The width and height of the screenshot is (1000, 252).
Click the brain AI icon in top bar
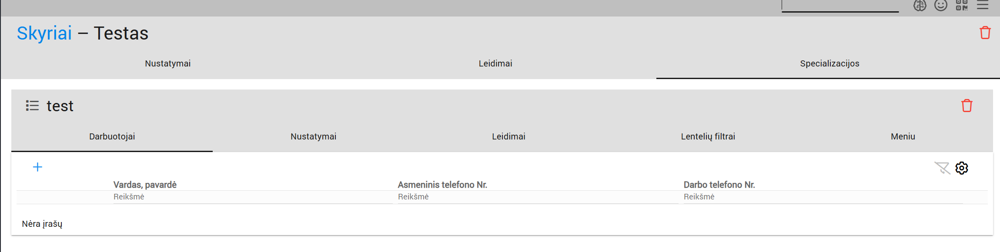(920, 5)
